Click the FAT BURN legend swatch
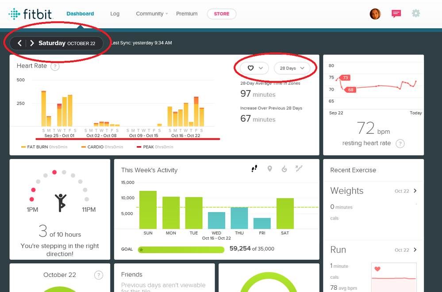This screenshot has height=292, width=442. pos(23,147)
